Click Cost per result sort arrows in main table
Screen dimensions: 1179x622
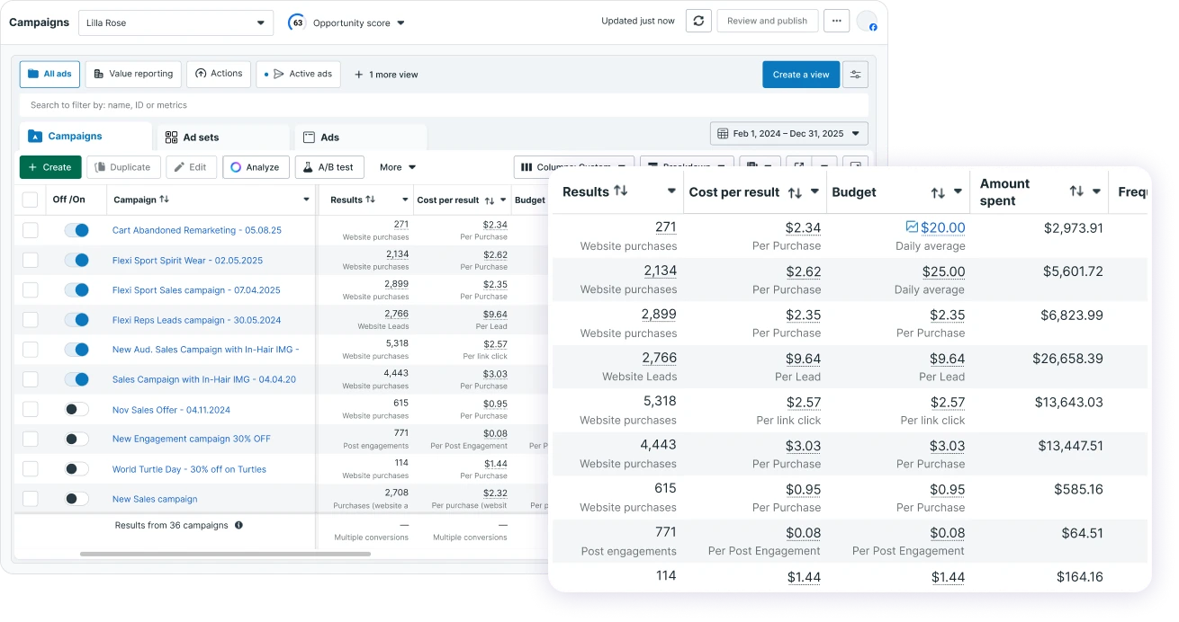[489, 200]
